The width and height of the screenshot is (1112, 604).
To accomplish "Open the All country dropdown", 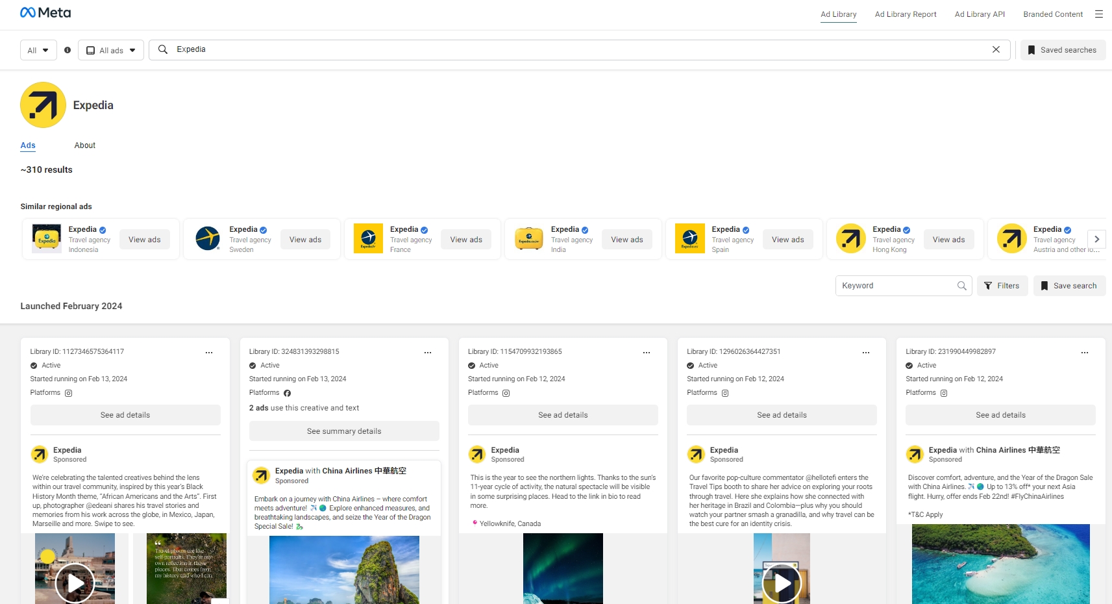I will pyautogui.click(x=38, y=50).
